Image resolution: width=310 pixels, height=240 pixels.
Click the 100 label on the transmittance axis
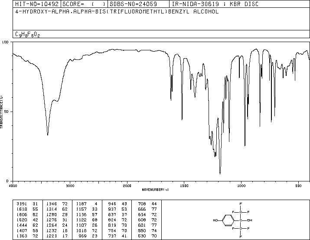click(x=5, y=42)
